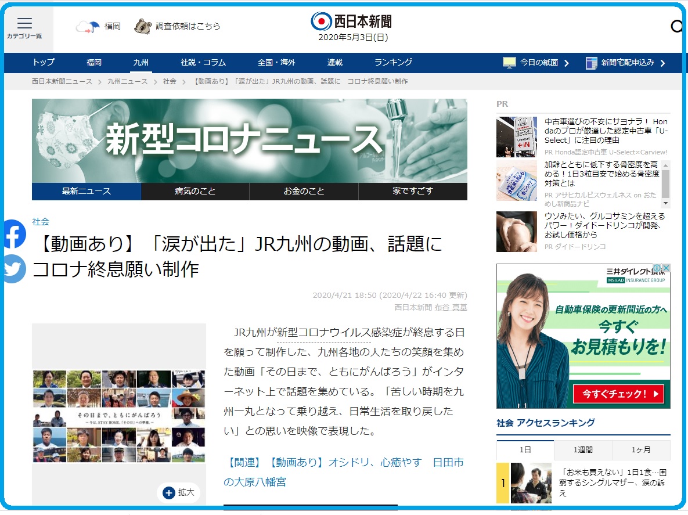Image resolution: width=688 pixels, height=515 pixels.
Task: Click the 新型コロナニュース banner image
Action: [x=249, y=141]
